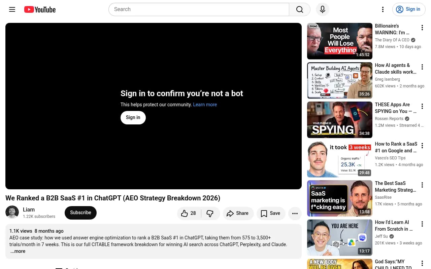
Task: Save the video to a playlist
Action: coord(271,213)
